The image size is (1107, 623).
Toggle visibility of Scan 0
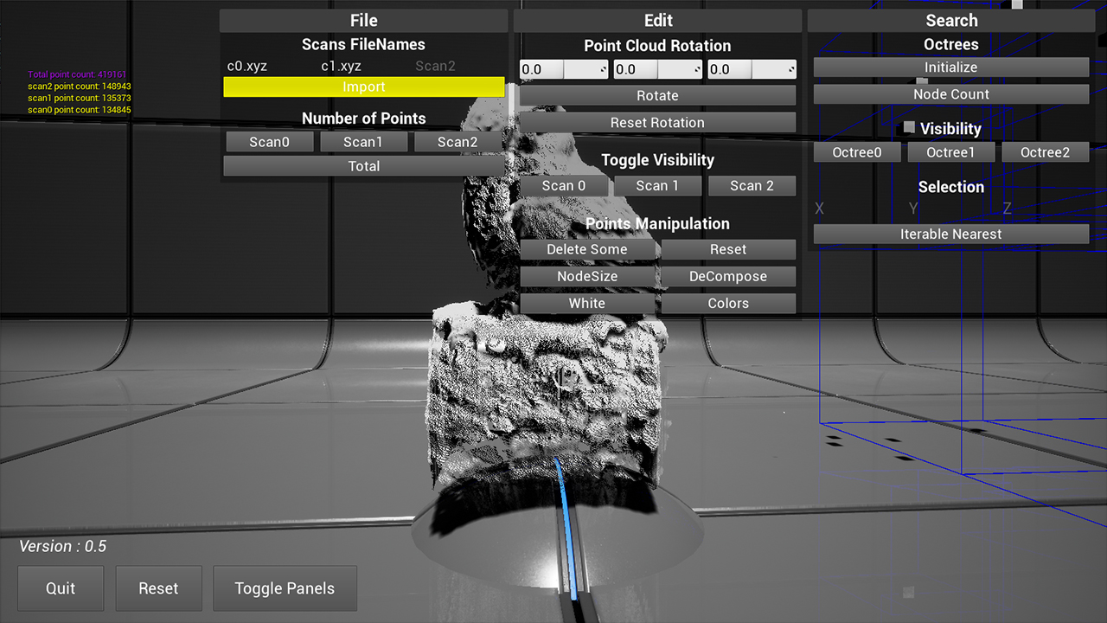point(563,186)
